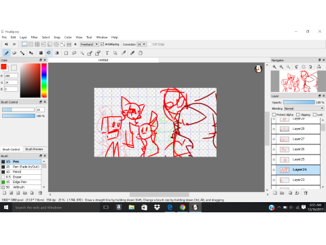Open the Blending mode dropdown
This screenshot has width=326, height=245.
(304, 108)
